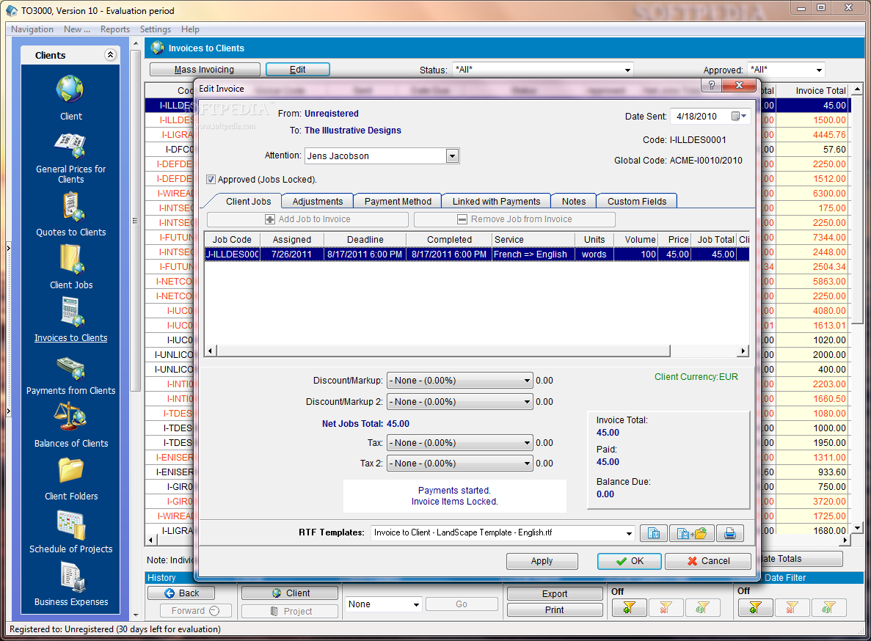Click the Edit button

[298, 70]
